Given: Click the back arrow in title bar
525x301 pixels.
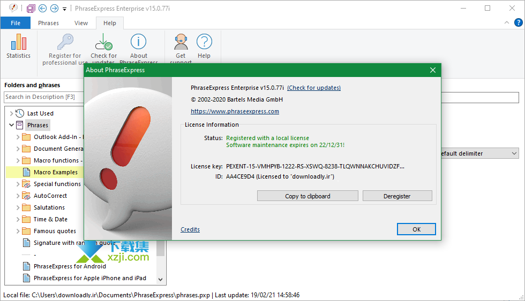Looking at the screenshot, I should click(x=42, y=9).
